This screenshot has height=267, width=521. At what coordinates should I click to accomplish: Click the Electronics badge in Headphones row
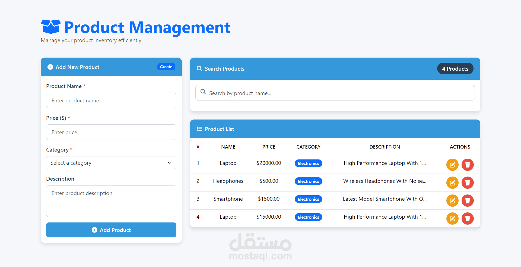click(309, 181)
